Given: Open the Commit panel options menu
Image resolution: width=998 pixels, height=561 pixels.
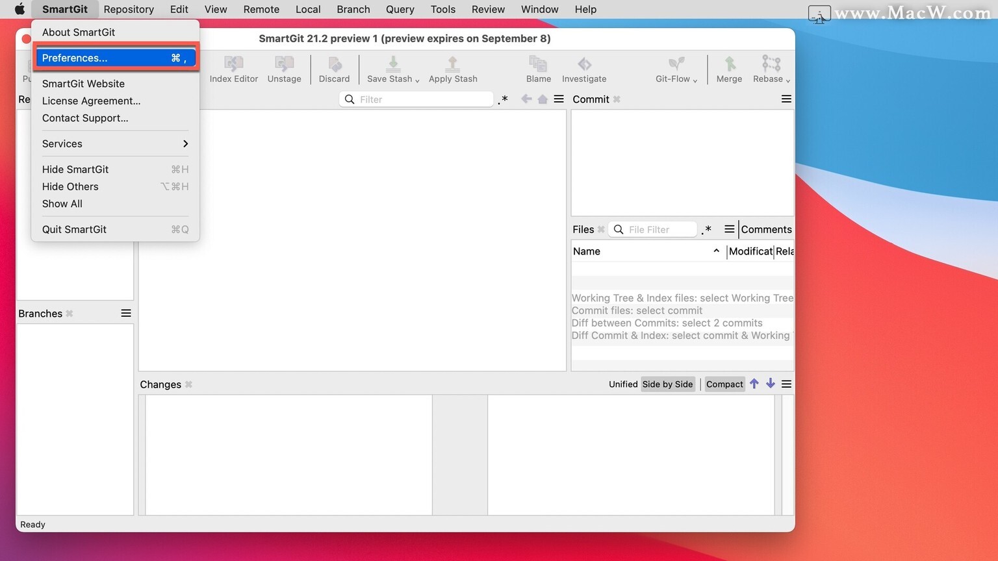Looking at the screenshot, I should (x=786, y=99).
